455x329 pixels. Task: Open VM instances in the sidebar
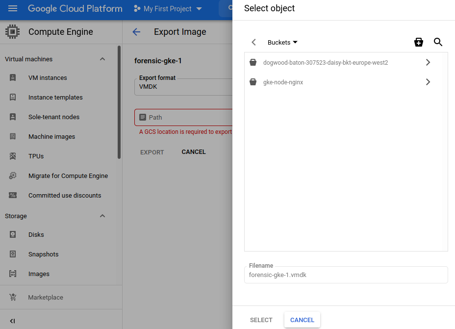[48, 77]
